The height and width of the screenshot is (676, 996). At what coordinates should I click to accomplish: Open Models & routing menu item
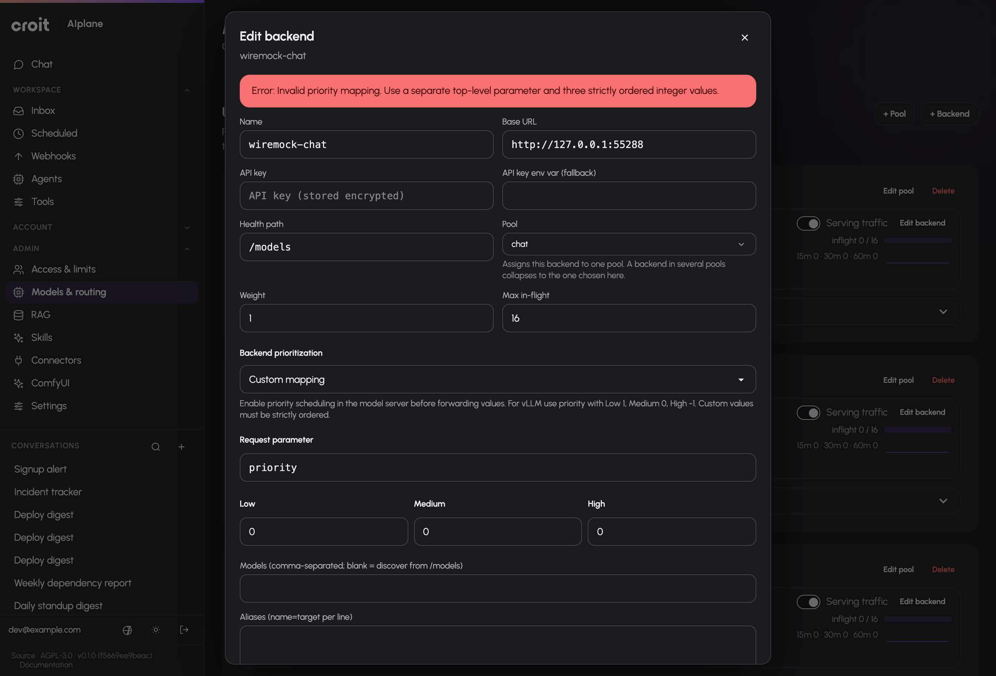pyautogui.click(x=102, y=292)
